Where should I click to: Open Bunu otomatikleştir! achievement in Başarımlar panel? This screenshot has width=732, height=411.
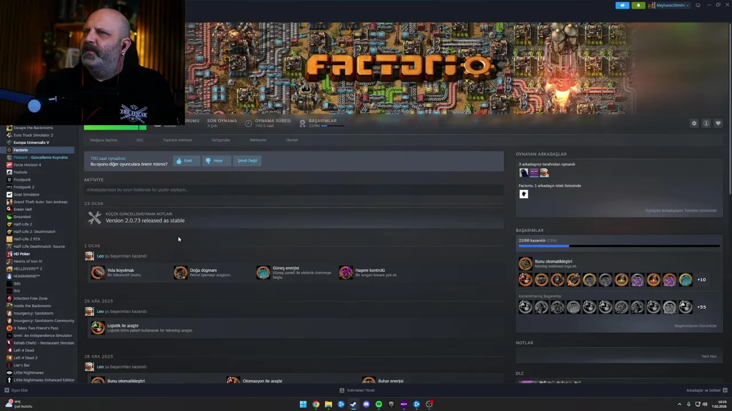[526, 264]
